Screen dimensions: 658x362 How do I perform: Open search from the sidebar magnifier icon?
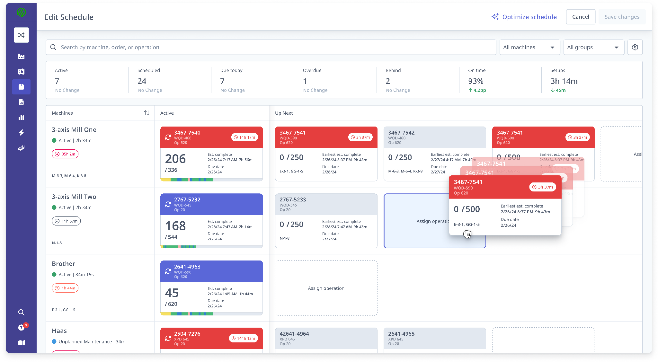[21, 312]
